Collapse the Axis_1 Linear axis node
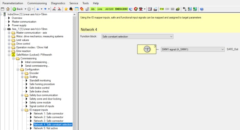Viewport: 240px width, 130px height. point(5,29)
